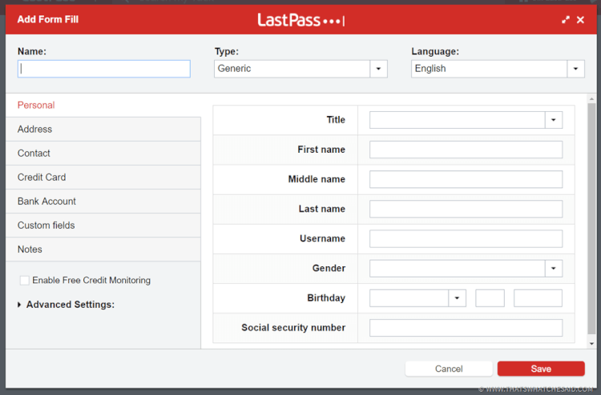Click the Save button
601x395 pixels.
[541, 369]
